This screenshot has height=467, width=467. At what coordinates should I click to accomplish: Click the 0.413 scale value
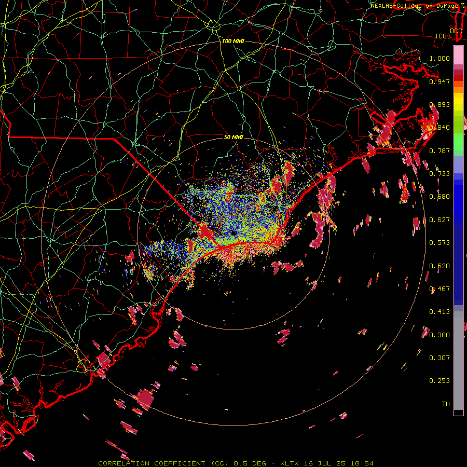(x=439, y=312)
